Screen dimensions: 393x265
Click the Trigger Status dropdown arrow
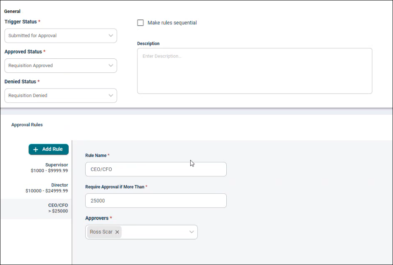click(x=111, y=36)
